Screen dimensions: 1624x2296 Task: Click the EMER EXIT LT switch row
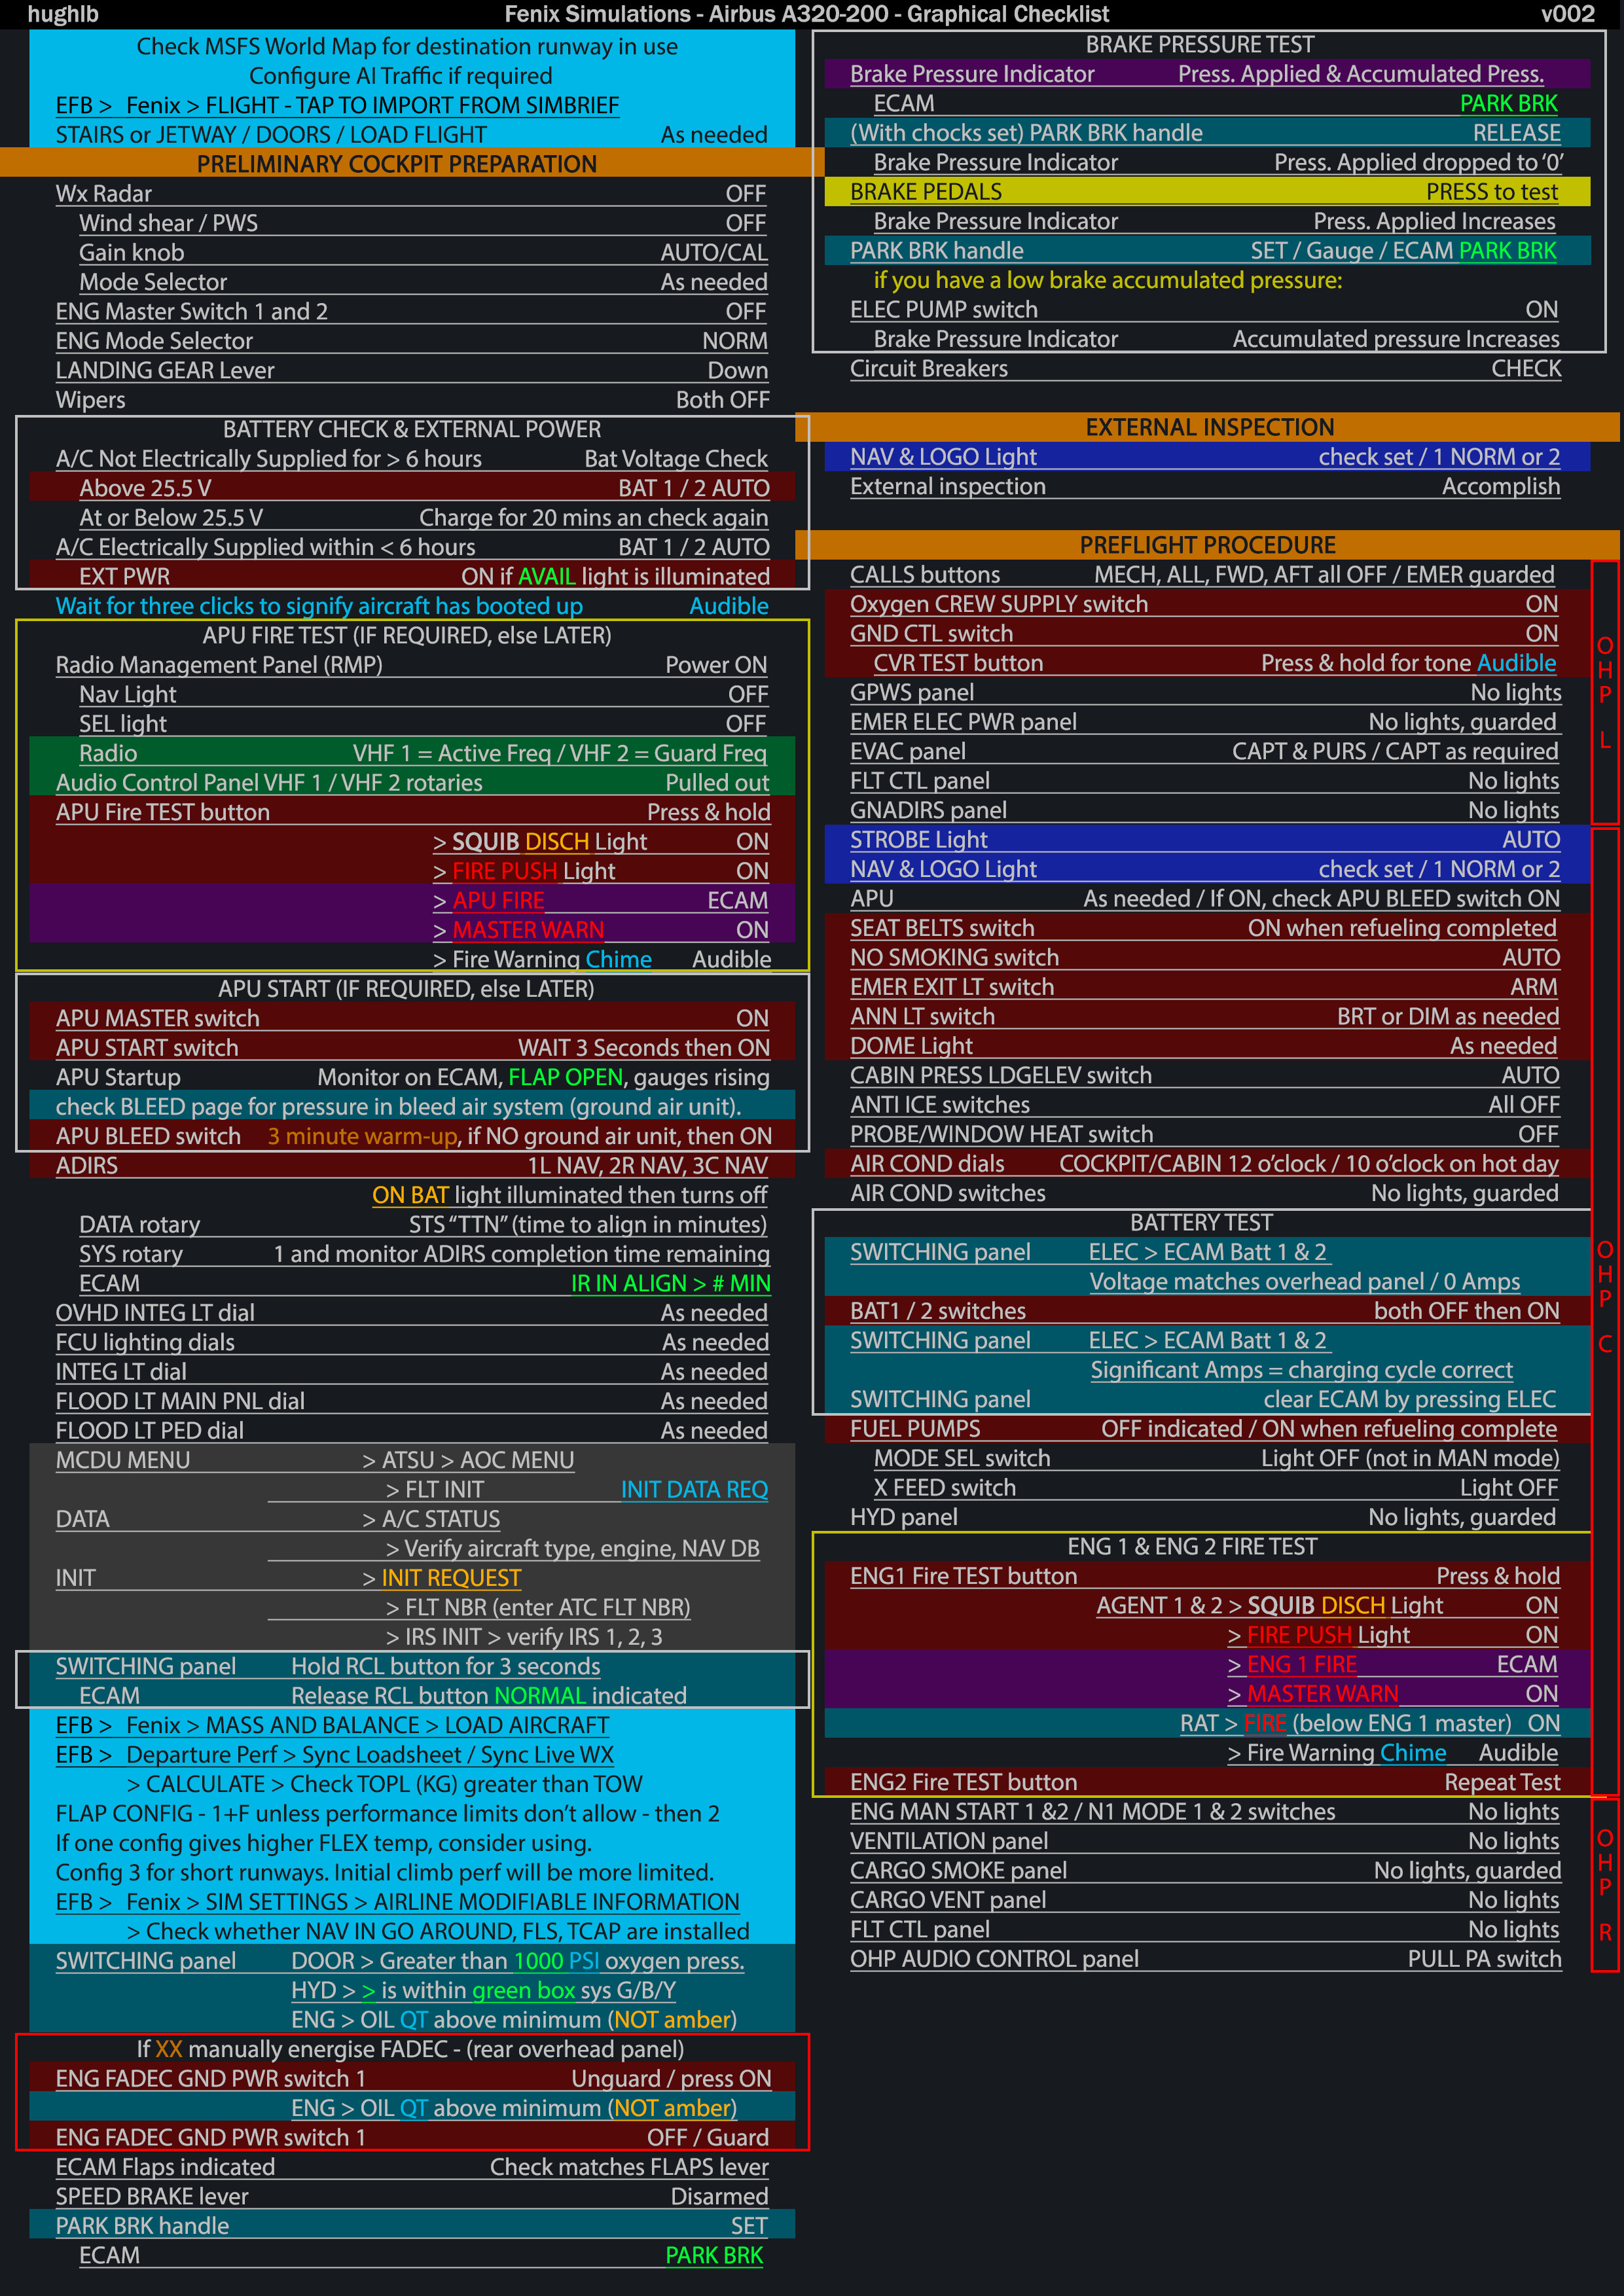tap(1207, 987)
